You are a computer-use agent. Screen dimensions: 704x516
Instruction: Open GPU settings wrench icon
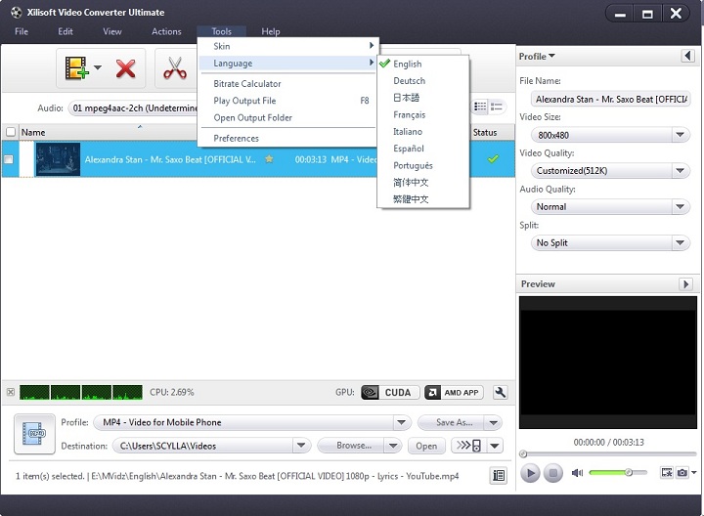(x=501, y=393)
